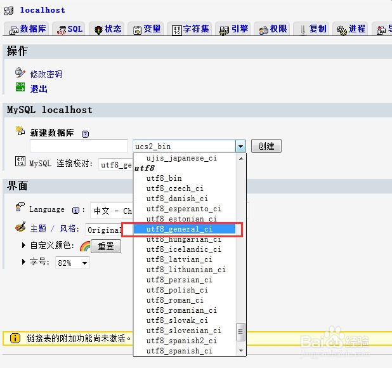Open the 字符集 (Charsets) tab
The height and width of the screenshot is (368, 392).
point(190,29)
